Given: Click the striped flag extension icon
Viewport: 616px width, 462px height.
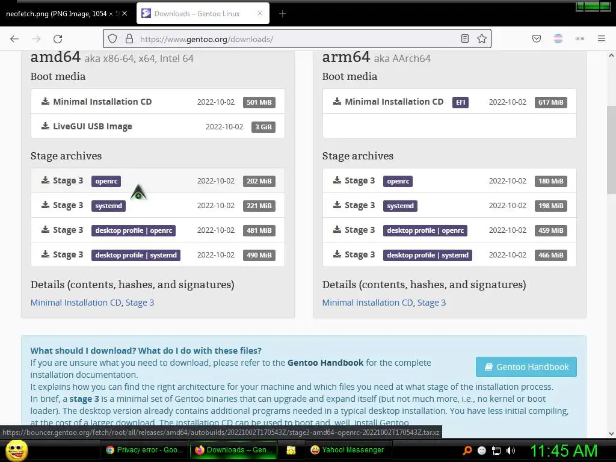Looking at the screenshot, I should (558, 38).
